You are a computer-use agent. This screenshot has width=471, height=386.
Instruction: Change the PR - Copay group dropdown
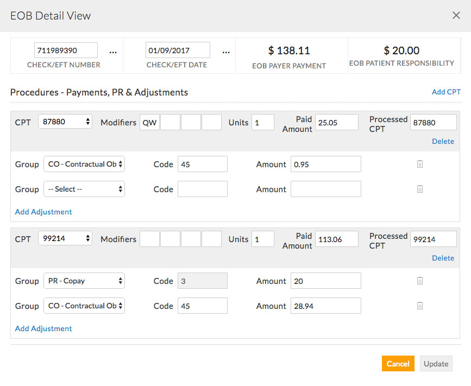pos(84,281)
